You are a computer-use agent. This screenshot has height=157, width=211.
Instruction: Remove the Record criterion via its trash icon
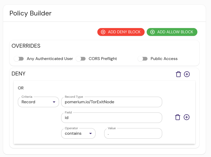pyautogui.click(x=178, y=117)
